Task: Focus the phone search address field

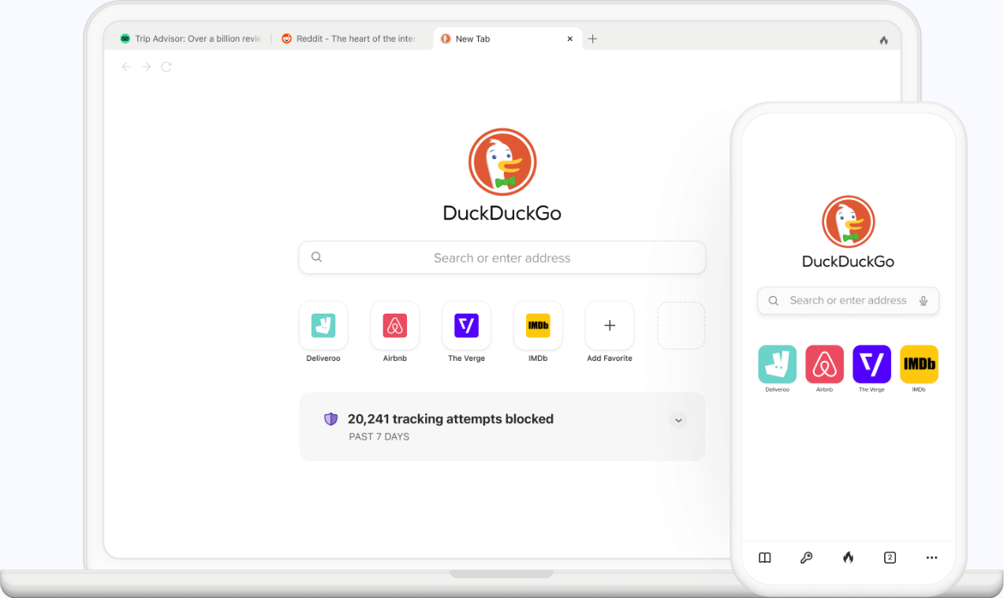Action: tap(849, 300)
